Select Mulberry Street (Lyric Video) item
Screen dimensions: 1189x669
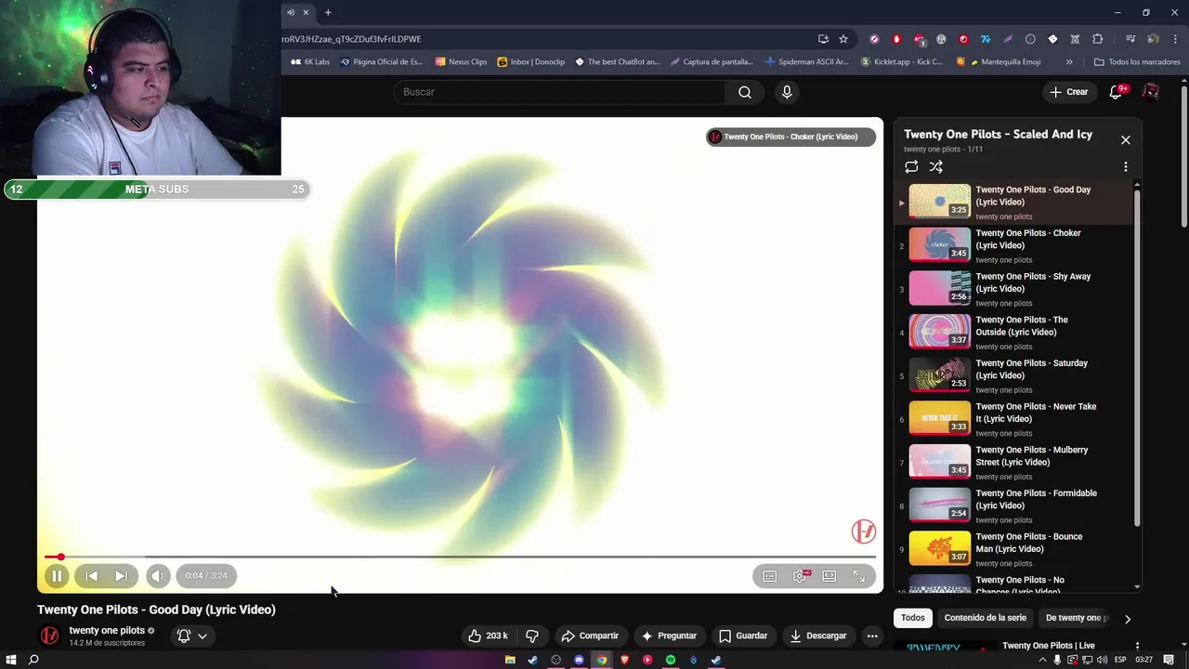pyautogui.click(x=1013, y=463)
